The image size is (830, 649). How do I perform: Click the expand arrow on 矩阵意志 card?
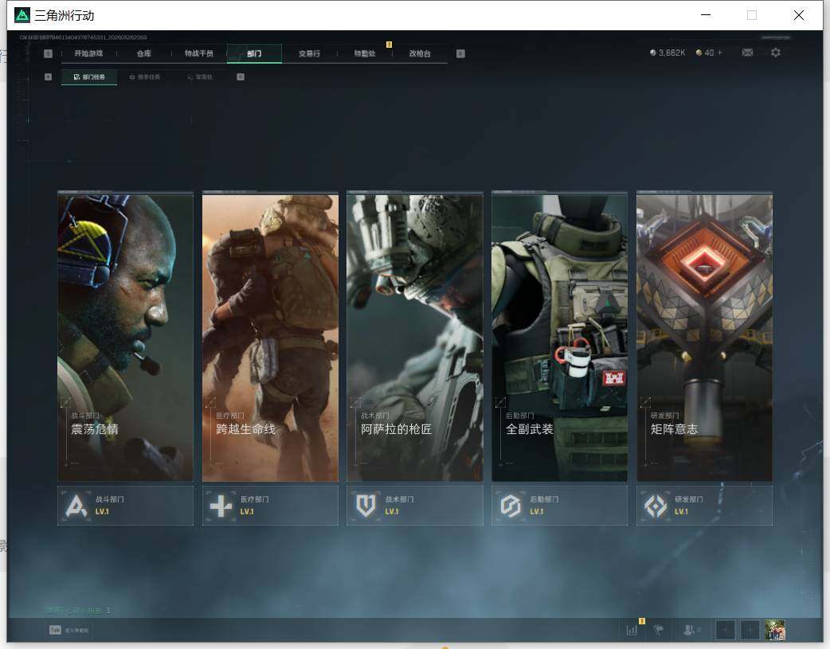pyautogui.click(x=645, y=402)
